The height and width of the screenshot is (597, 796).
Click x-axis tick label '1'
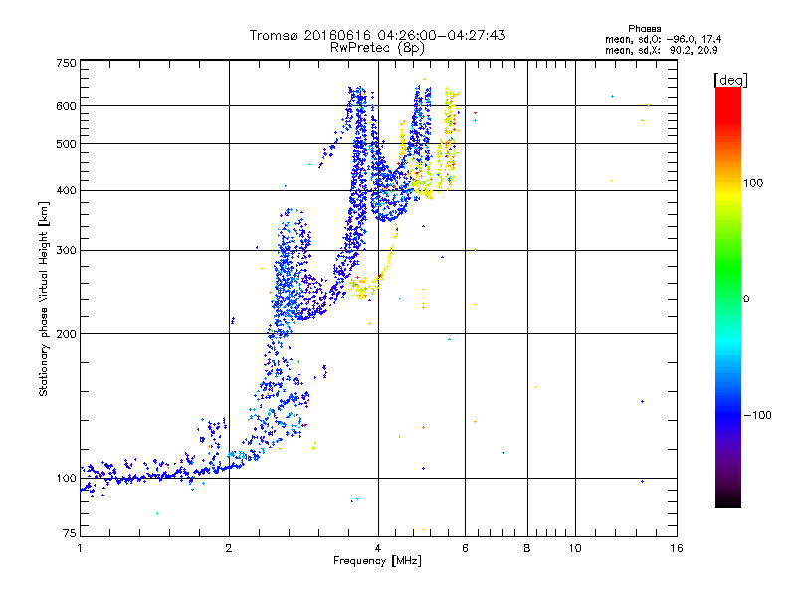point(80,548)
